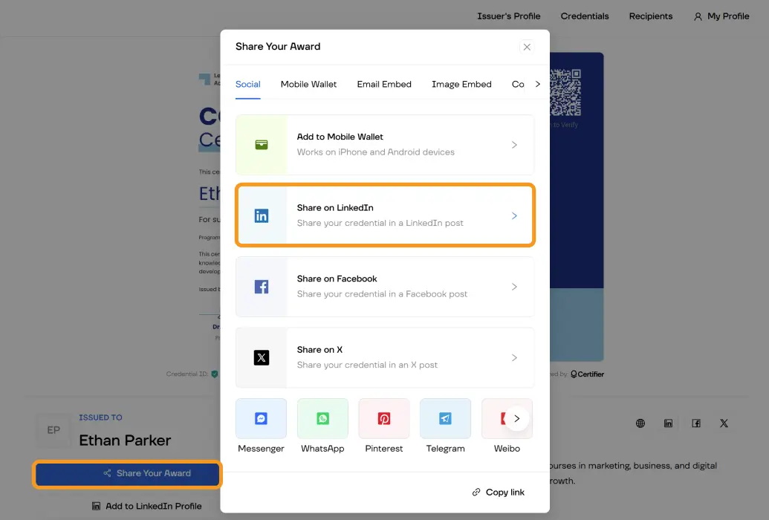Click the Add to Mobile Wallet title text
The width and height of the screenshot is (769, 520).
tap(340, 137)
